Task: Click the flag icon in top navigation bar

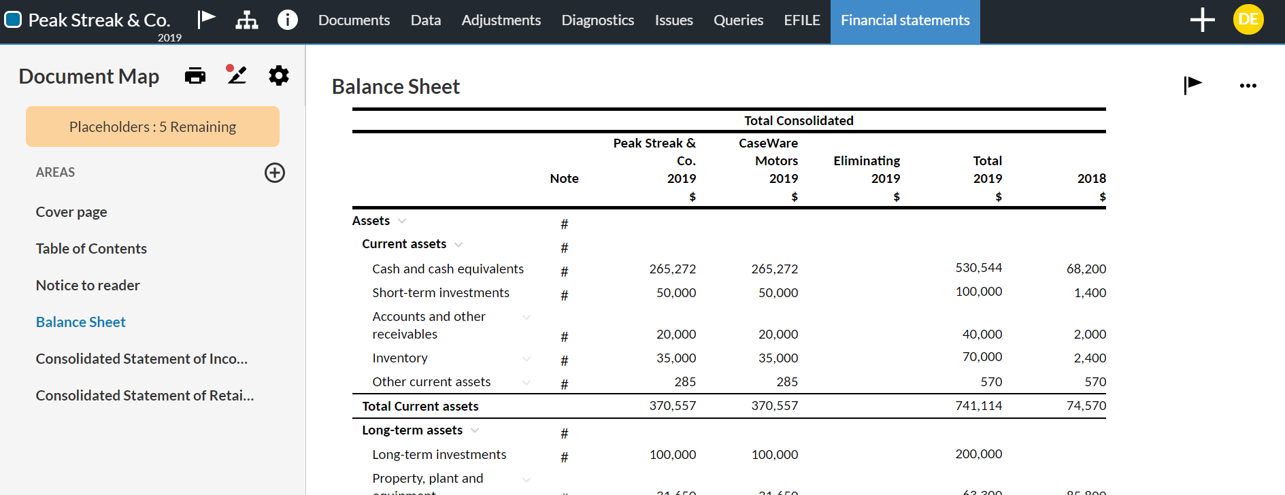Action: tap(206, 19)
